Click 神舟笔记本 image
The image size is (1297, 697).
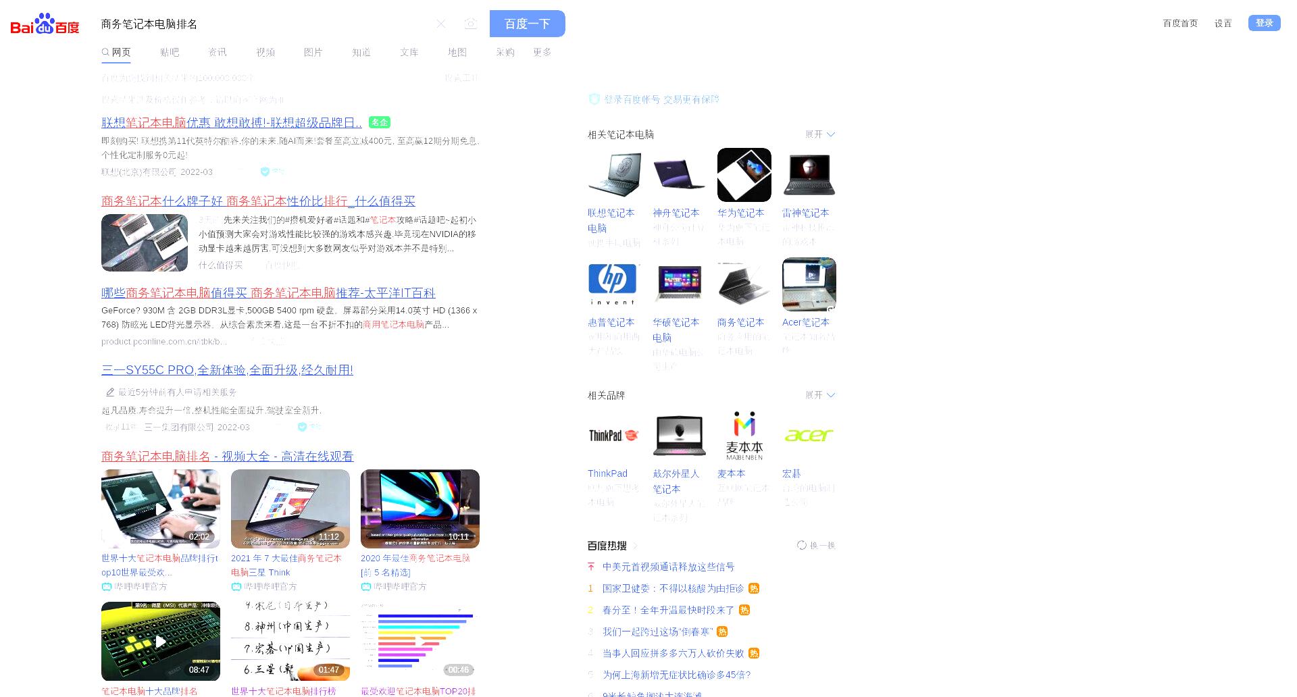679,175
